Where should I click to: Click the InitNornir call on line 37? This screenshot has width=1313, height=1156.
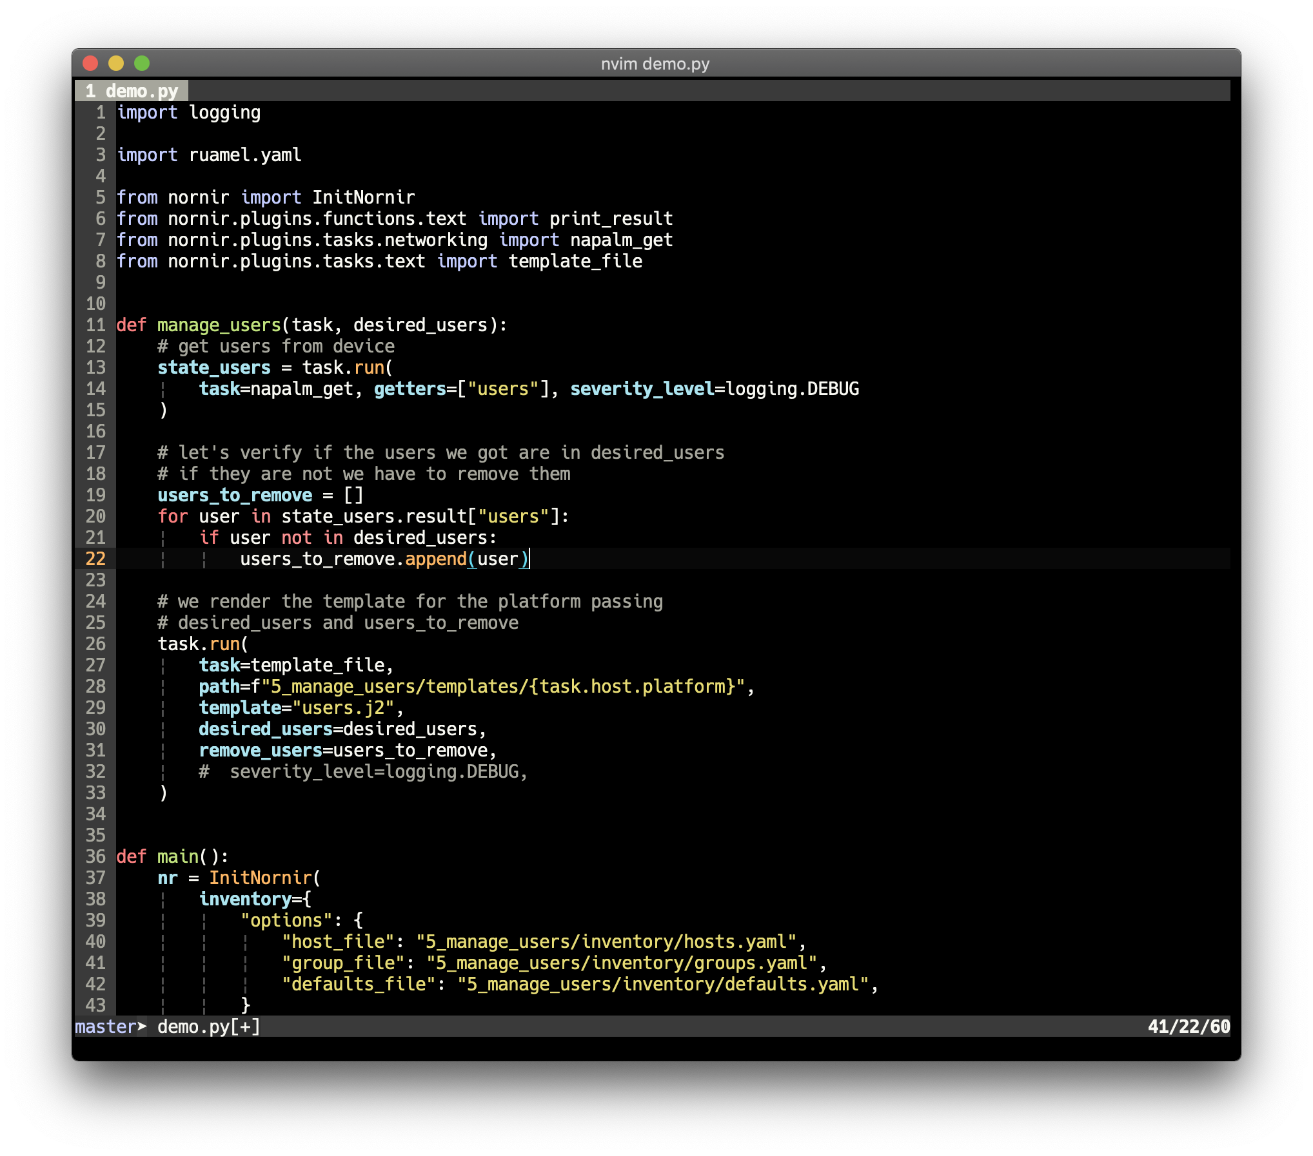[258, 878]
